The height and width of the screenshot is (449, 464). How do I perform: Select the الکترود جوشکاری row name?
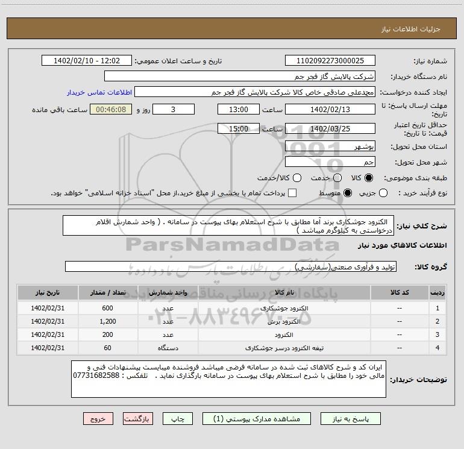[x=284, y=308]
